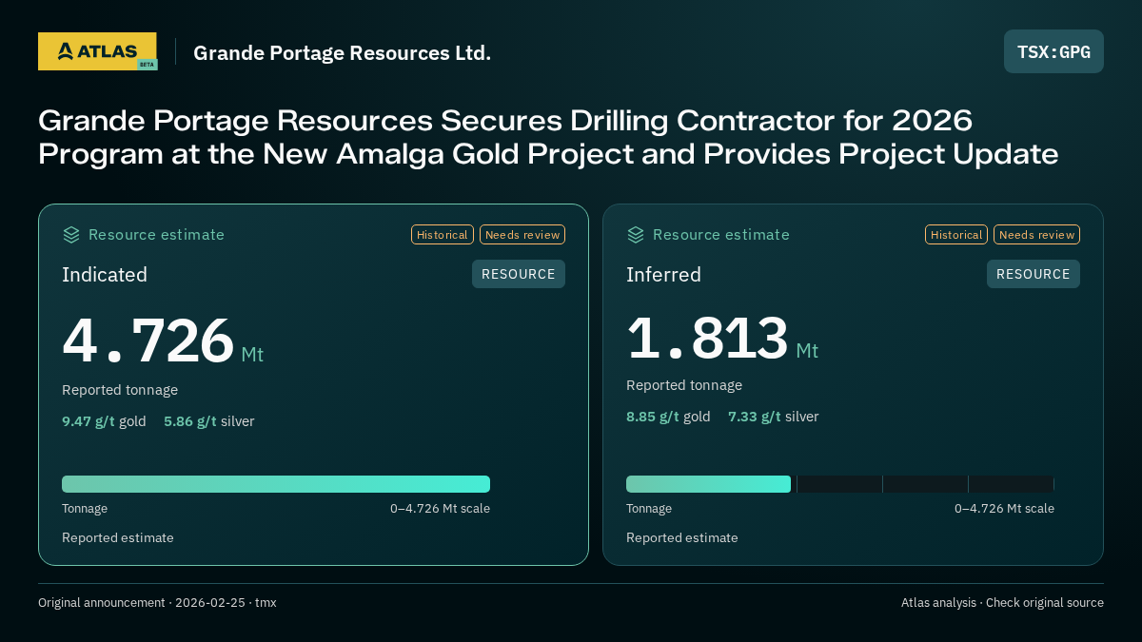
Task: Click the 1.813 Mt tonnage value
Action: pos(722,338)
